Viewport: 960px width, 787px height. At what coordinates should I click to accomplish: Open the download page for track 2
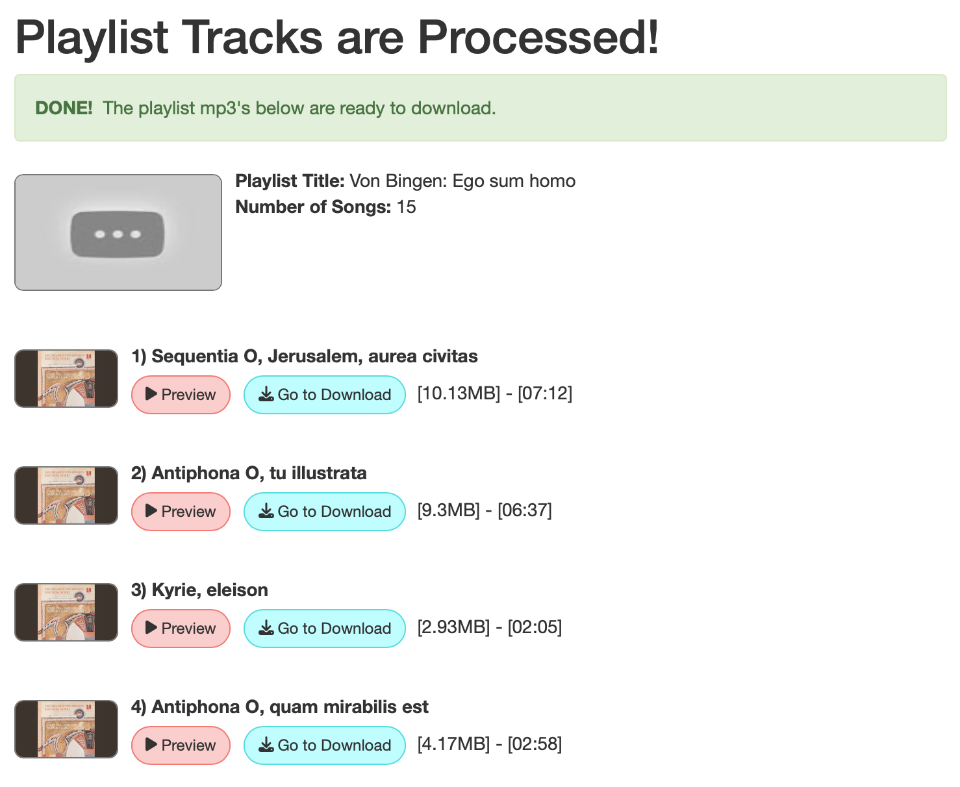click(x=324, y=511)
